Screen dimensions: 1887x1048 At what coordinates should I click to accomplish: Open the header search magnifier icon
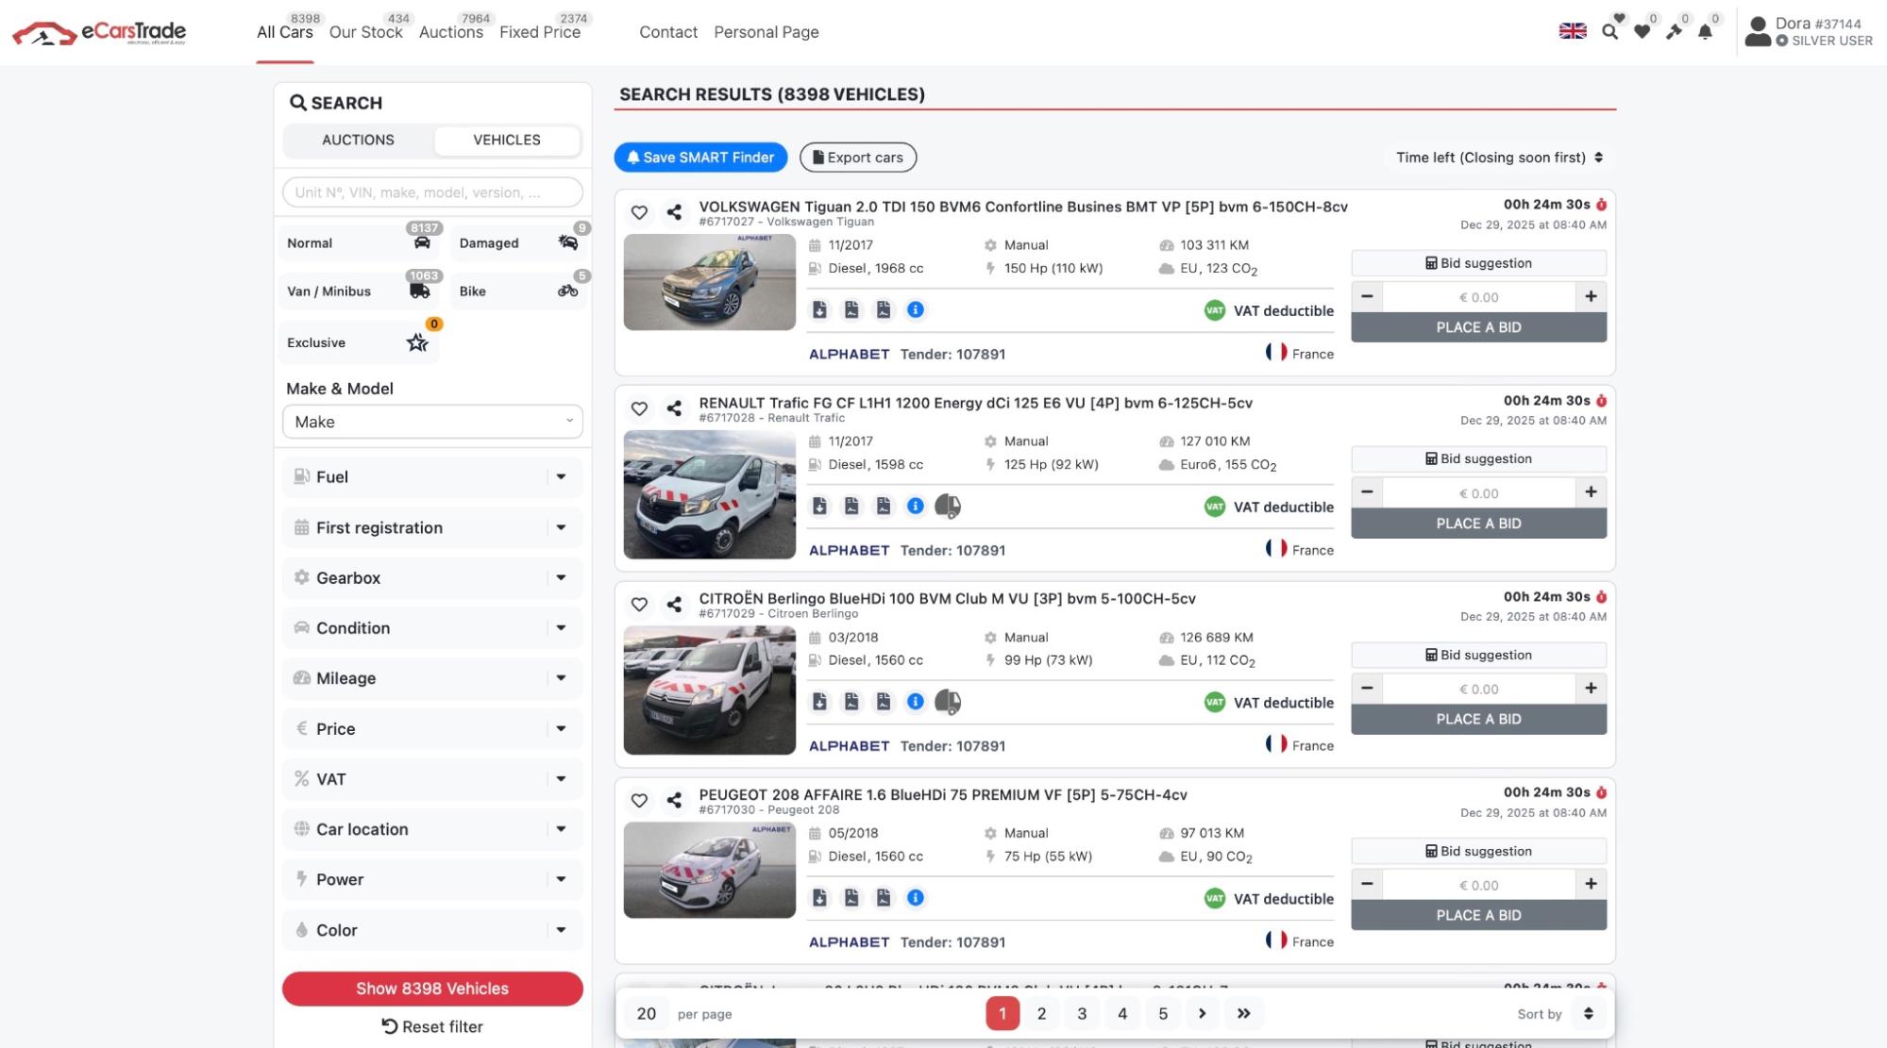click(x=1610, y=31)
